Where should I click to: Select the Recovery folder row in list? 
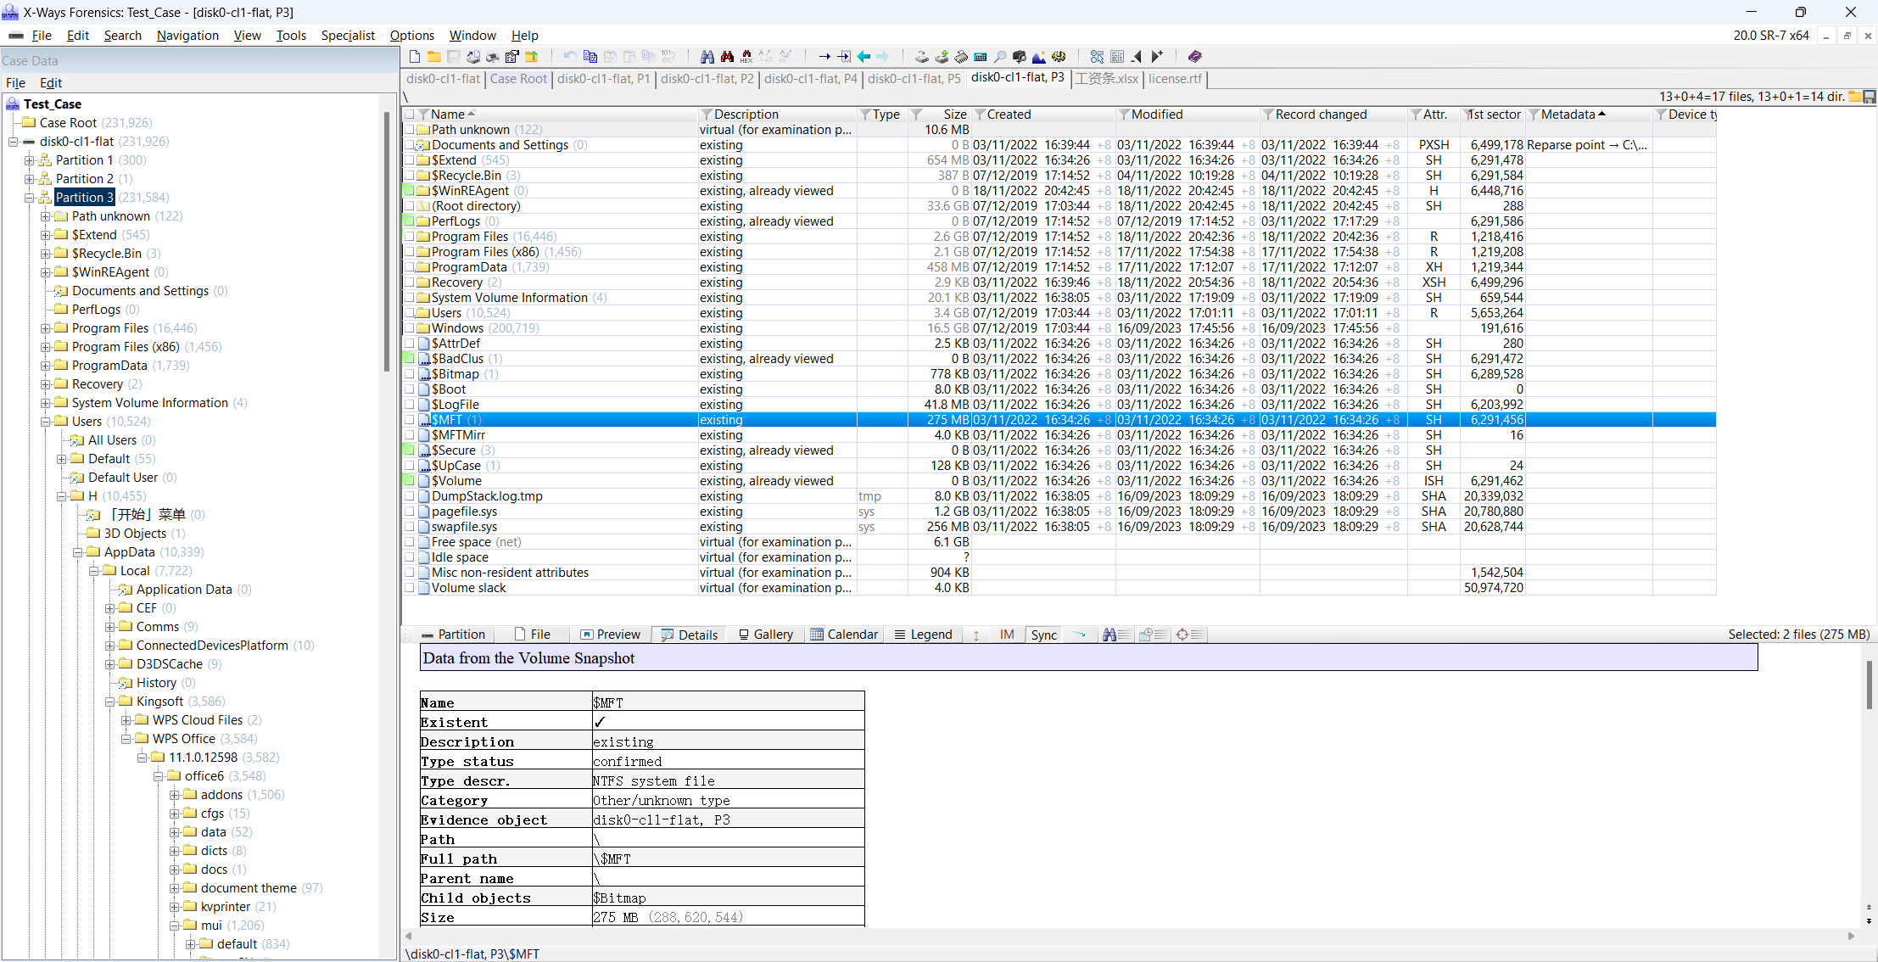coord(1059,282)
